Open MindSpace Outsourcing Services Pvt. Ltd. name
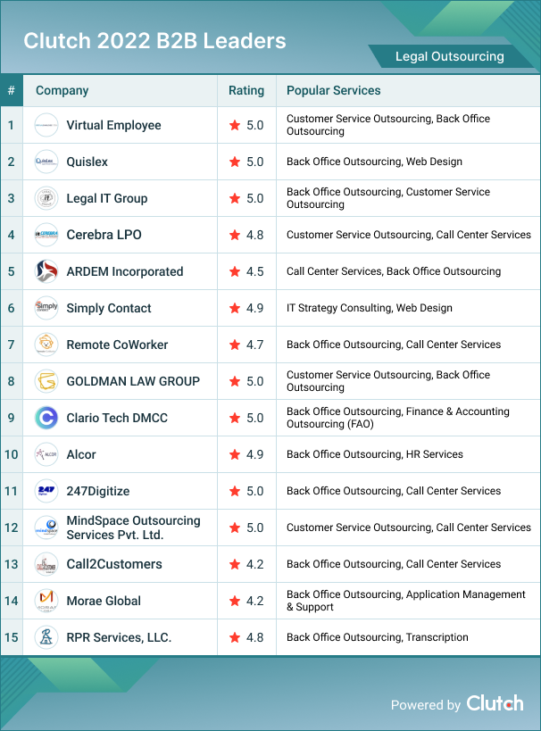 tap(133, 527)
